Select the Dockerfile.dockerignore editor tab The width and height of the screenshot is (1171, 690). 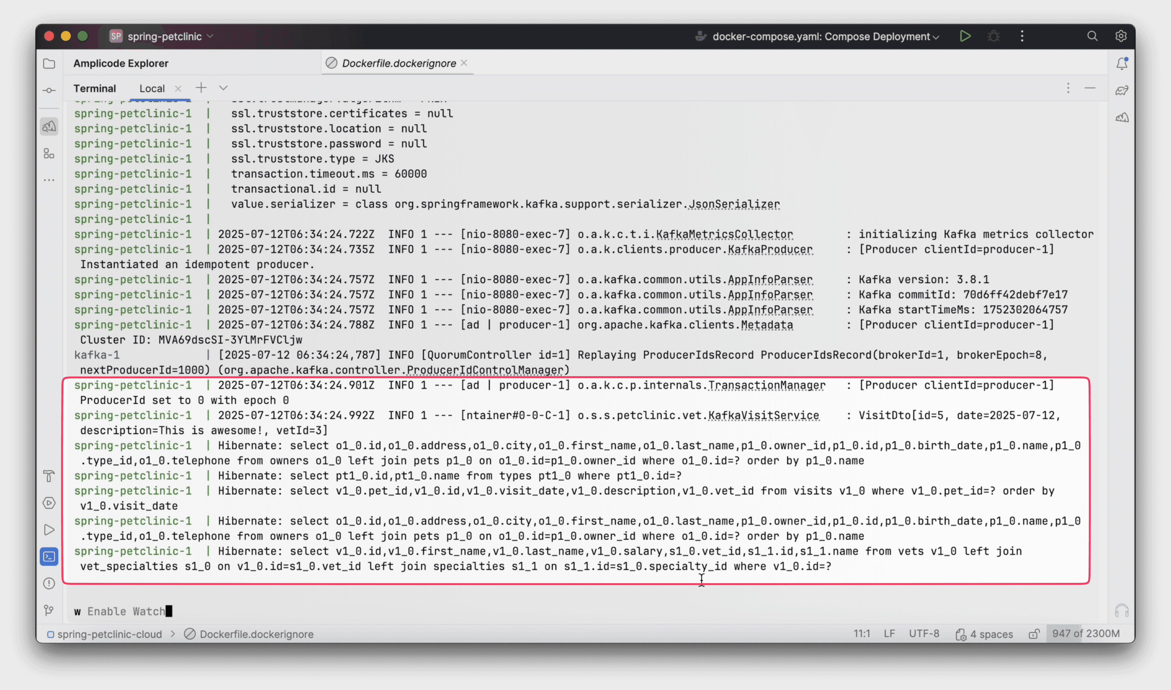[399, 63]
